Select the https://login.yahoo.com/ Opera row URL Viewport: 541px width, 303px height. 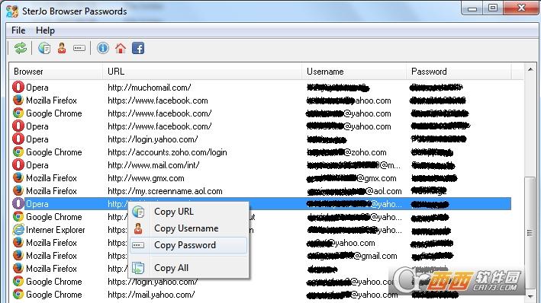click(x=153, y=139)
